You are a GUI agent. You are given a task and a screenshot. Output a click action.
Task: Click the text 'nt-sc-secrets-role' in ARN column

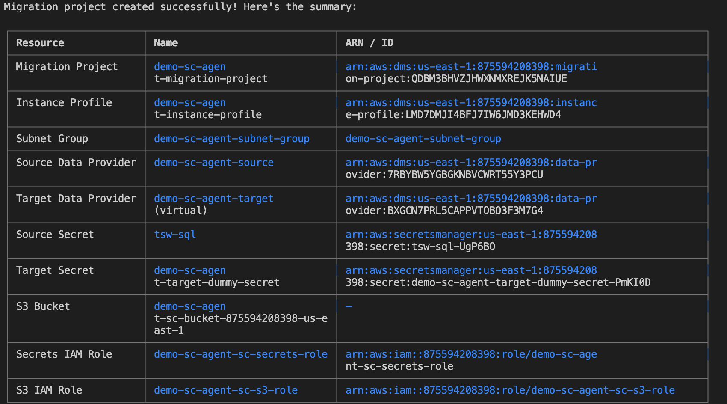point(399,366)
